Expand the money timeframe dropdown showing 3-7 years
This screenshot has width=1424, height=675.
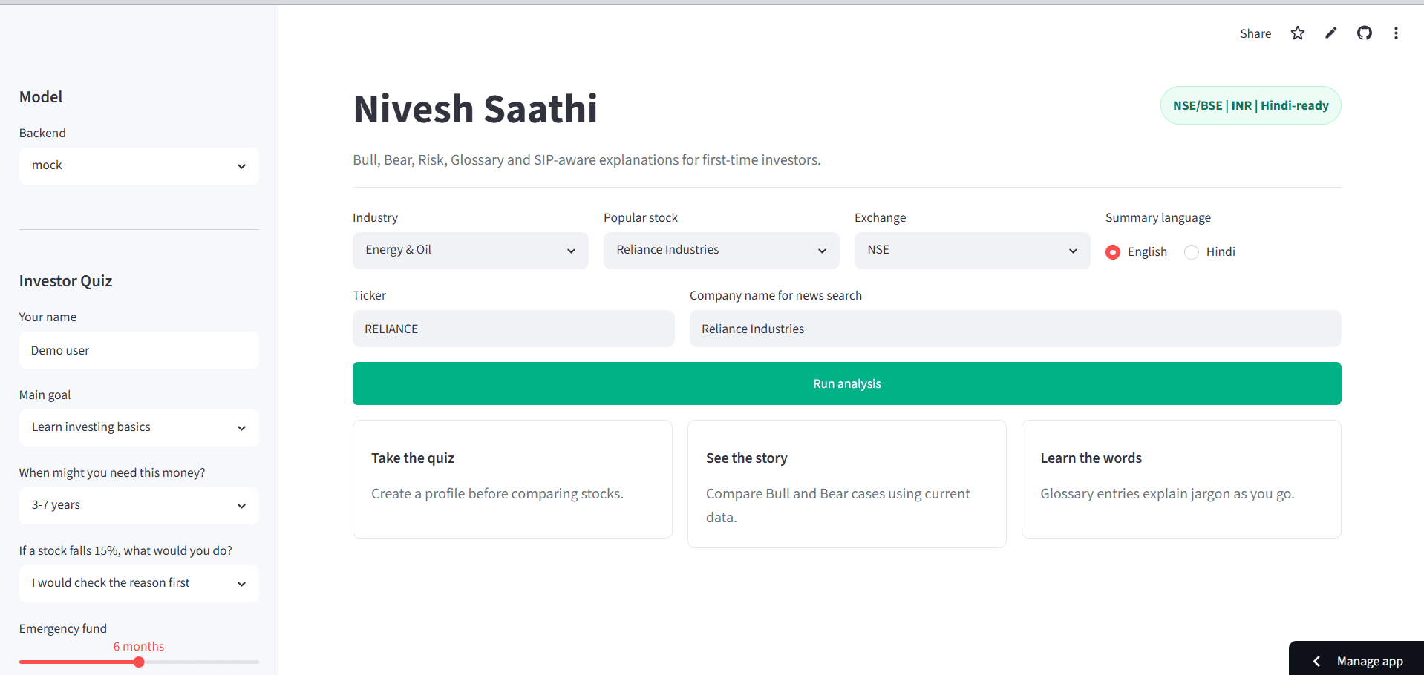139,505
